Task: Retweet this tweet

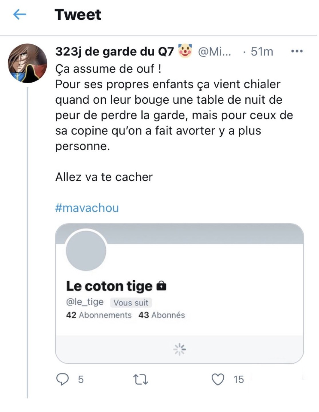Action: click(x=141, y=380)
